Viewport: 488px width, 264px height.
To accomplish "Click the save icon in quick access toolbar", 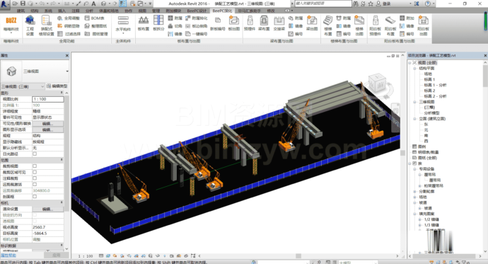I will [x=23, y=4].
